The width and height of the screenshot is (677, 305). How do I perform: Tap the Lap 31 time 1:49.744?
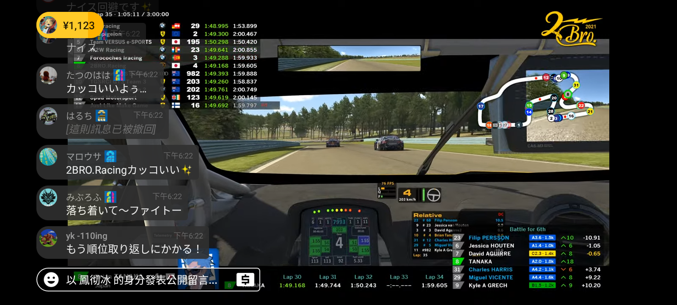327,286
